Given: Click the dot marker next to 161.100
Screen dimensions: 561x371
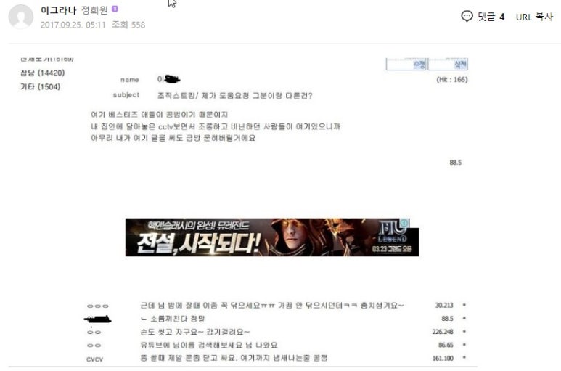Looking at the screenshot, I should tap(464, 357).
